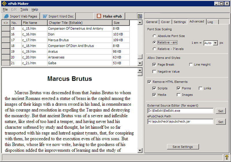Select the Relative - em radio option
The image size is (231, 162).
[154, 42]
